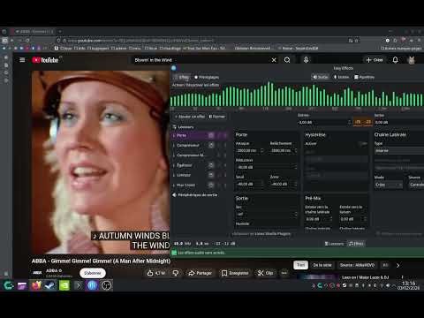Switch to the Entrée tab
Viewport: 424px width, 318px height.
(x=341, y=77)
